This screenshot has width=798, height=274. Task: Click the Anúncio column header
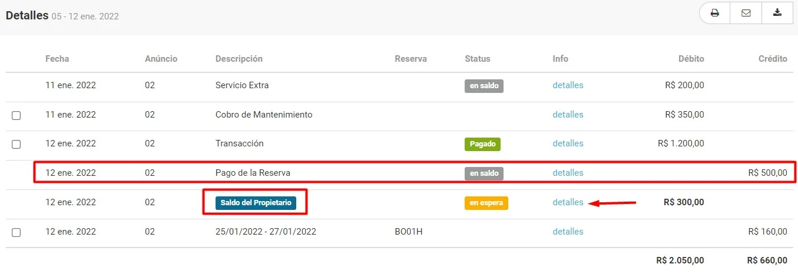click(x=161, y=59)
